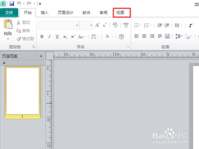Click the phonetic guide 文 icon
Screen dimensions: 199x149
pos(126,25)
